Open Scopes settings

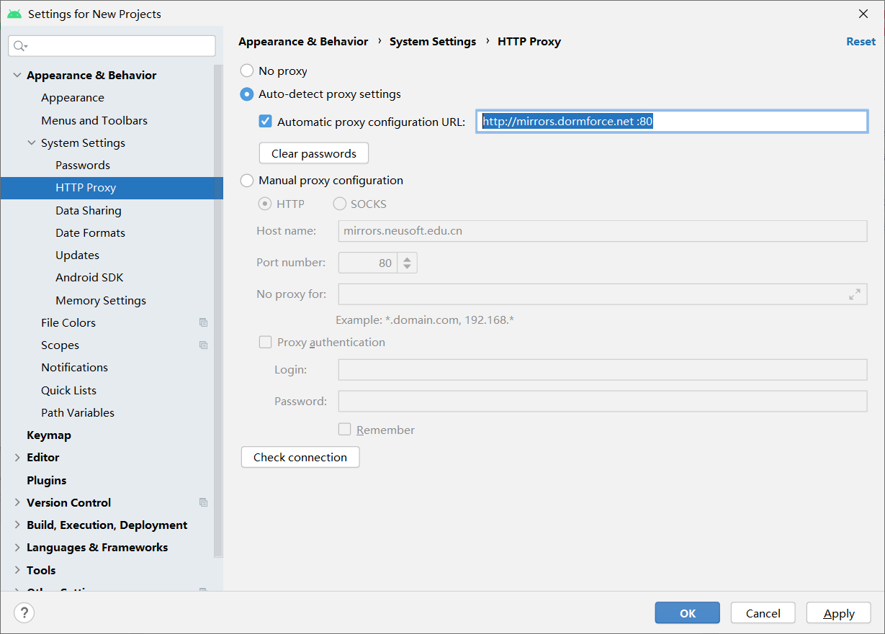point(60,345)
